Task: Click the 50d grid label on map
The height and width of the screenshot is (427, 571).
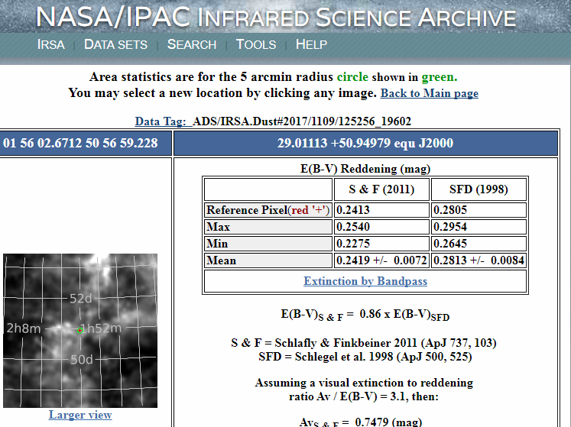Action: point(82,360)
